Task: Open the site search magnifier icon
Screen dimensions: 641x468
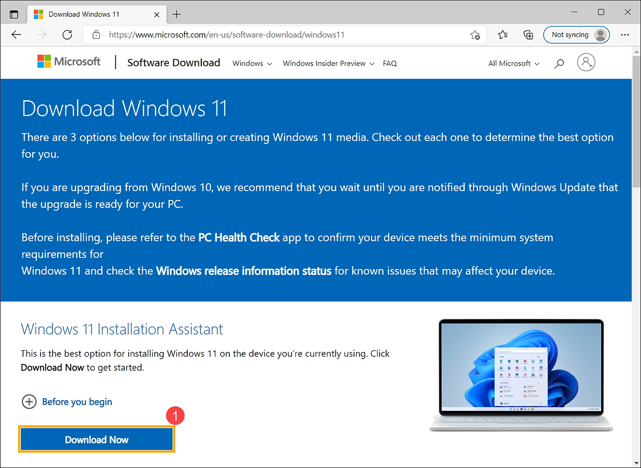Action: (x=559, y=63)
